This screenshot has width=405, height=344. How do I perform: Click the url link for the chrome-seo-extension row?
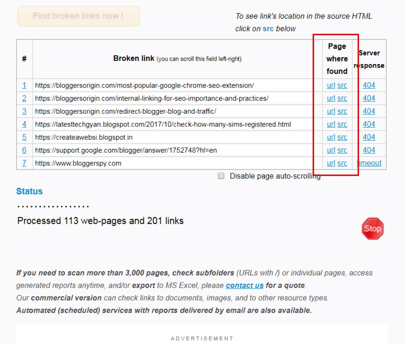click(x=331, y=86)
